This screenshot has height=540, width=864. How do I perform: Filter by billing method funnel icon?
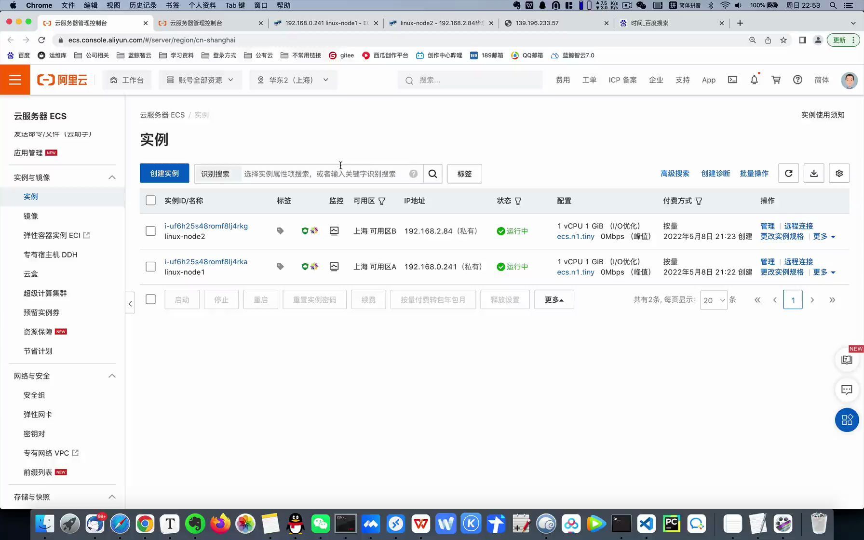[x=699, y=201]
